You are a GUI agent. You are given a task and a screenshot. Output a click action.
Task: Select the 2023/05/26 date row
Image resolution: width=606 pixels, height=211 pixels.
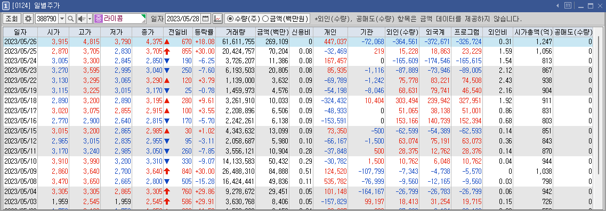298,41
